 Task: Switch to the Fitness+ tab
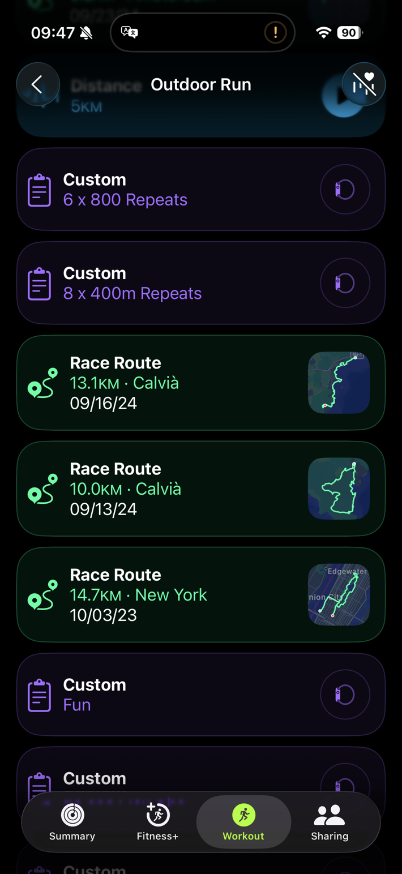click(x=157, y=822)
